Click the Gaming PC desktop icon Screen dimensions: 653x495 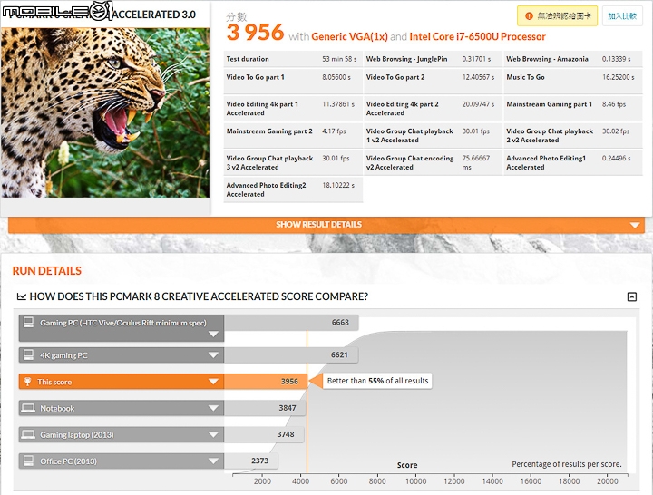pos(28,322)
